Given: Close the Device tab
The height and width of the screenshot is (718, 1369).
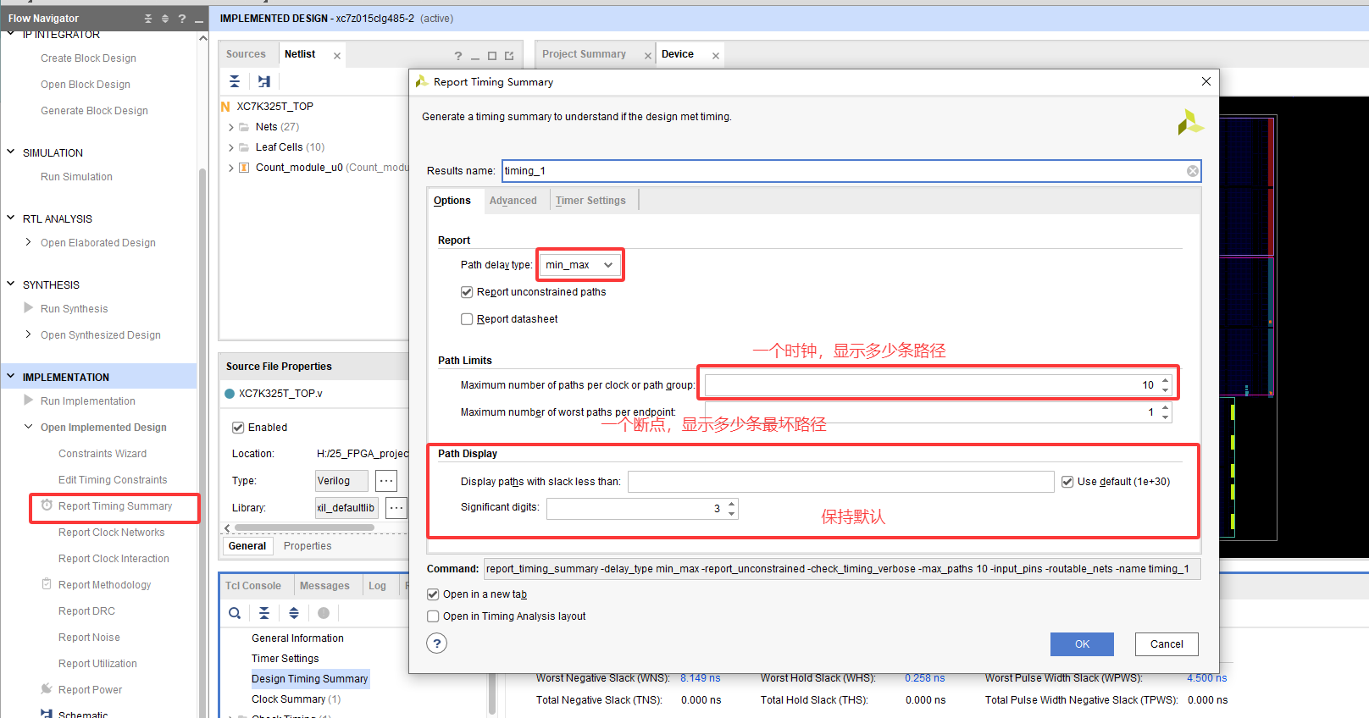Looking at the screenshot, I should click(716, 56).
